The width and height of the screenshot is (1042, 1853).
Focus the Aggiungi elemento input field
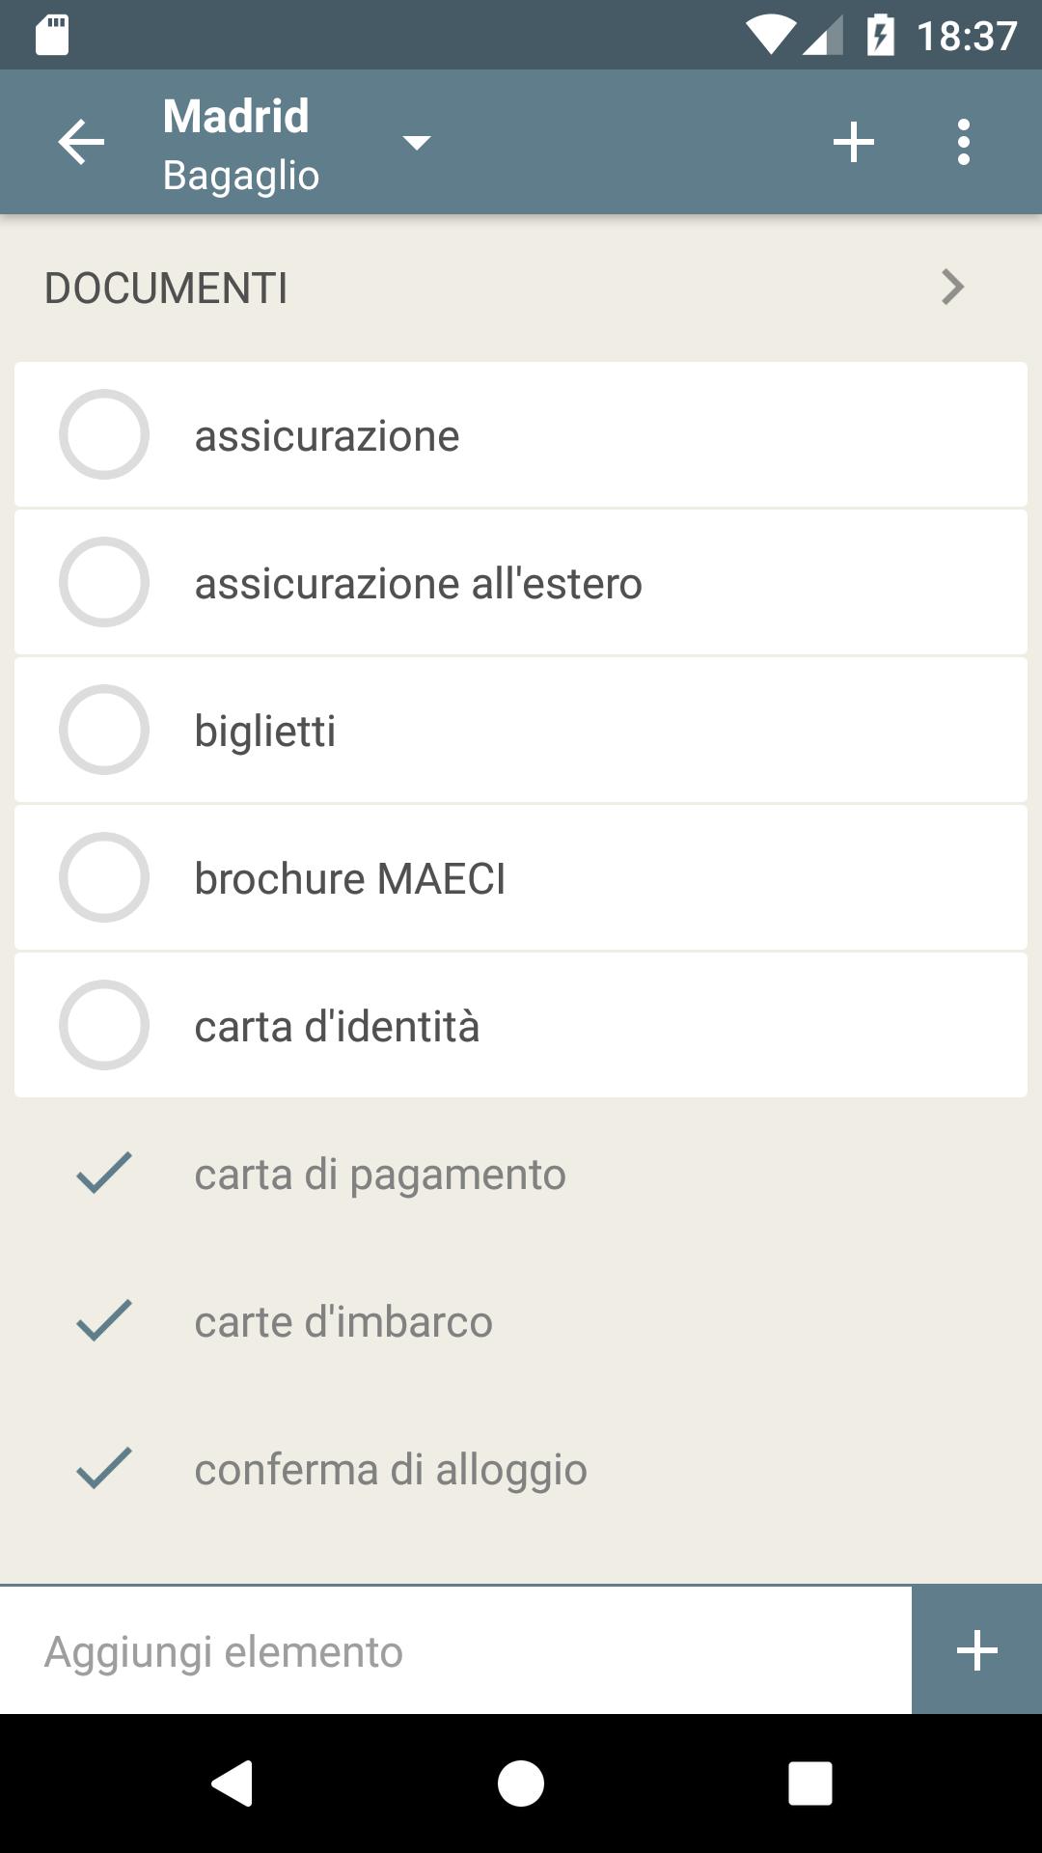click(x=455, y=1650)
